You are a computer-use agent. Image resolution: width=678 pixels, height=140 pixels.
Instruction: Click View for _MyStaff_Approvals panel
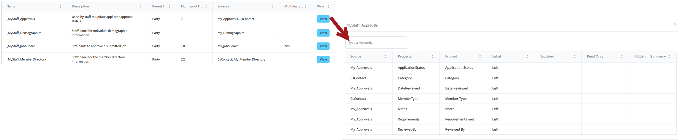[323, 19]
